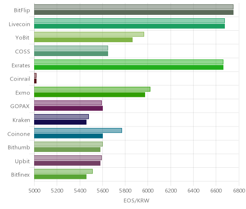
Task: Click the Exmo lighter top bar
Action: (92, 89)
